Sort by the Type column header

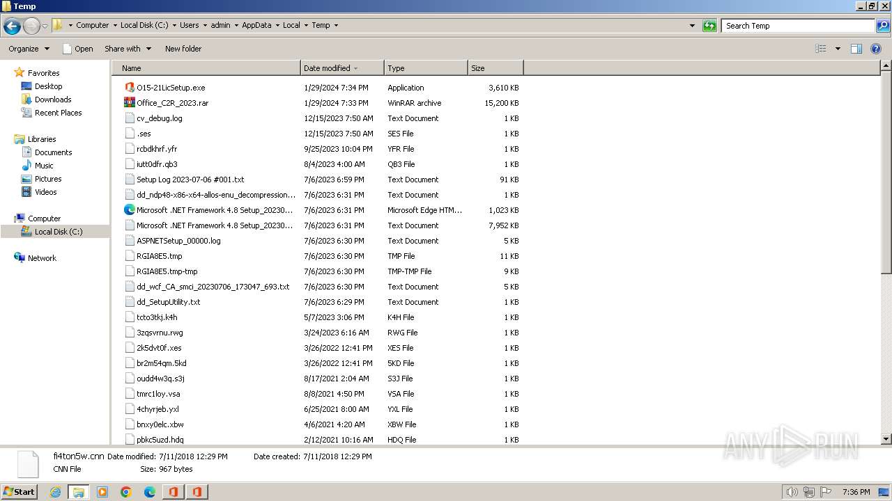(426, 68)
